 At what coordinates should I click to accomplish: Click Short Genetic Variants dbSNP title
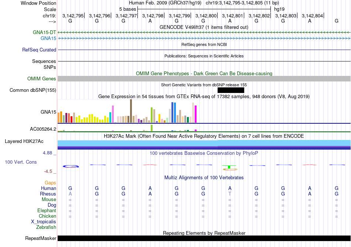204,85
